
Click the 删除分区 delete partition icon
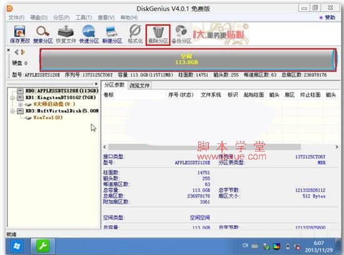point(158,35)
